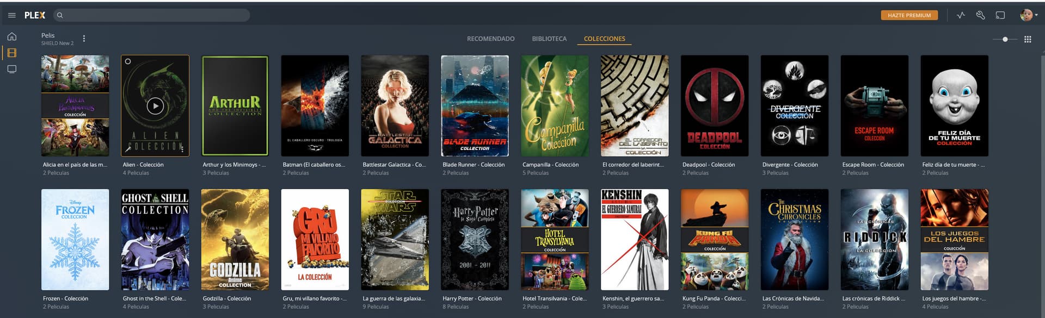Open the Divergente Colección poster
Image resolution: width=1045 pixels, height=318 pixels.
click(795, 105)
